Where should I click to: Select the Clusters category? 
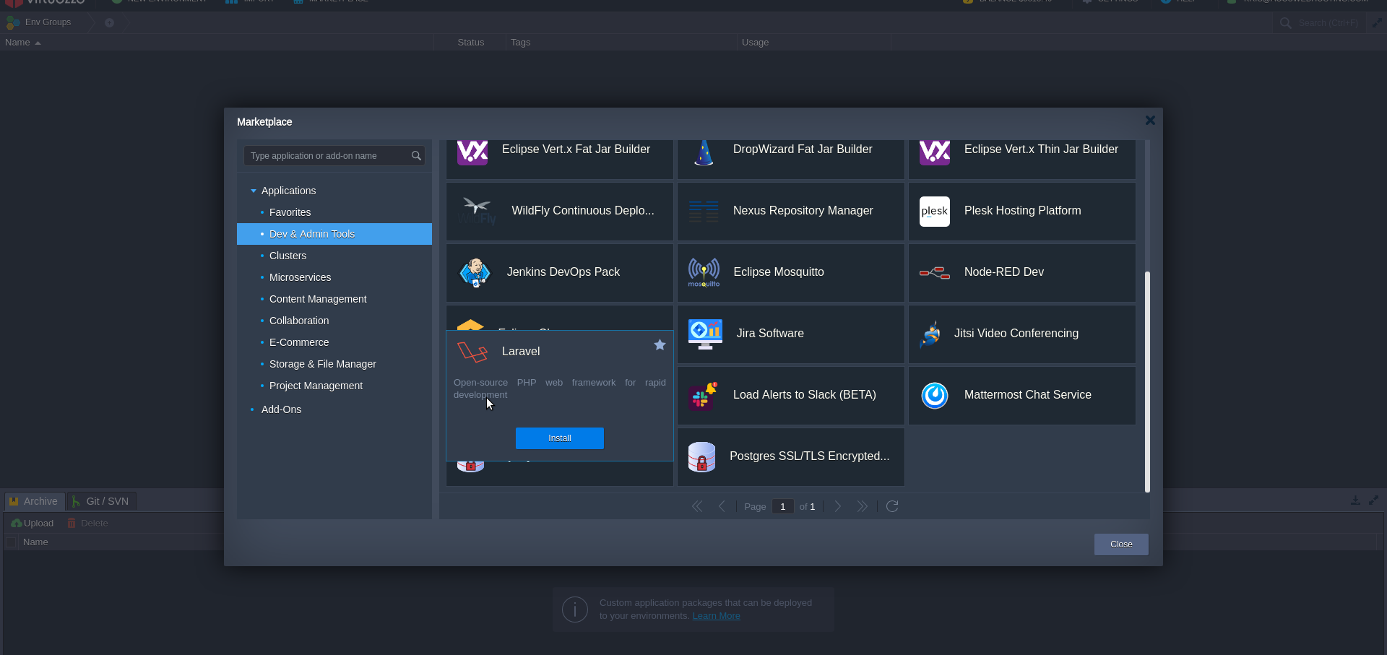point(288,256)
